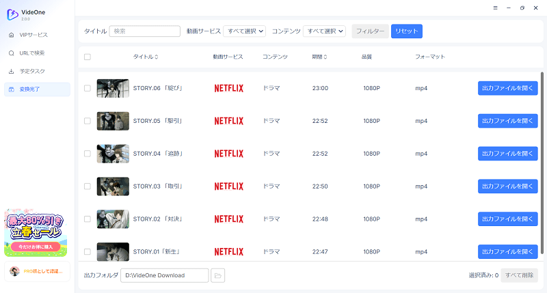
Task: Click the vertical list scrollbar
Action: 542,163
